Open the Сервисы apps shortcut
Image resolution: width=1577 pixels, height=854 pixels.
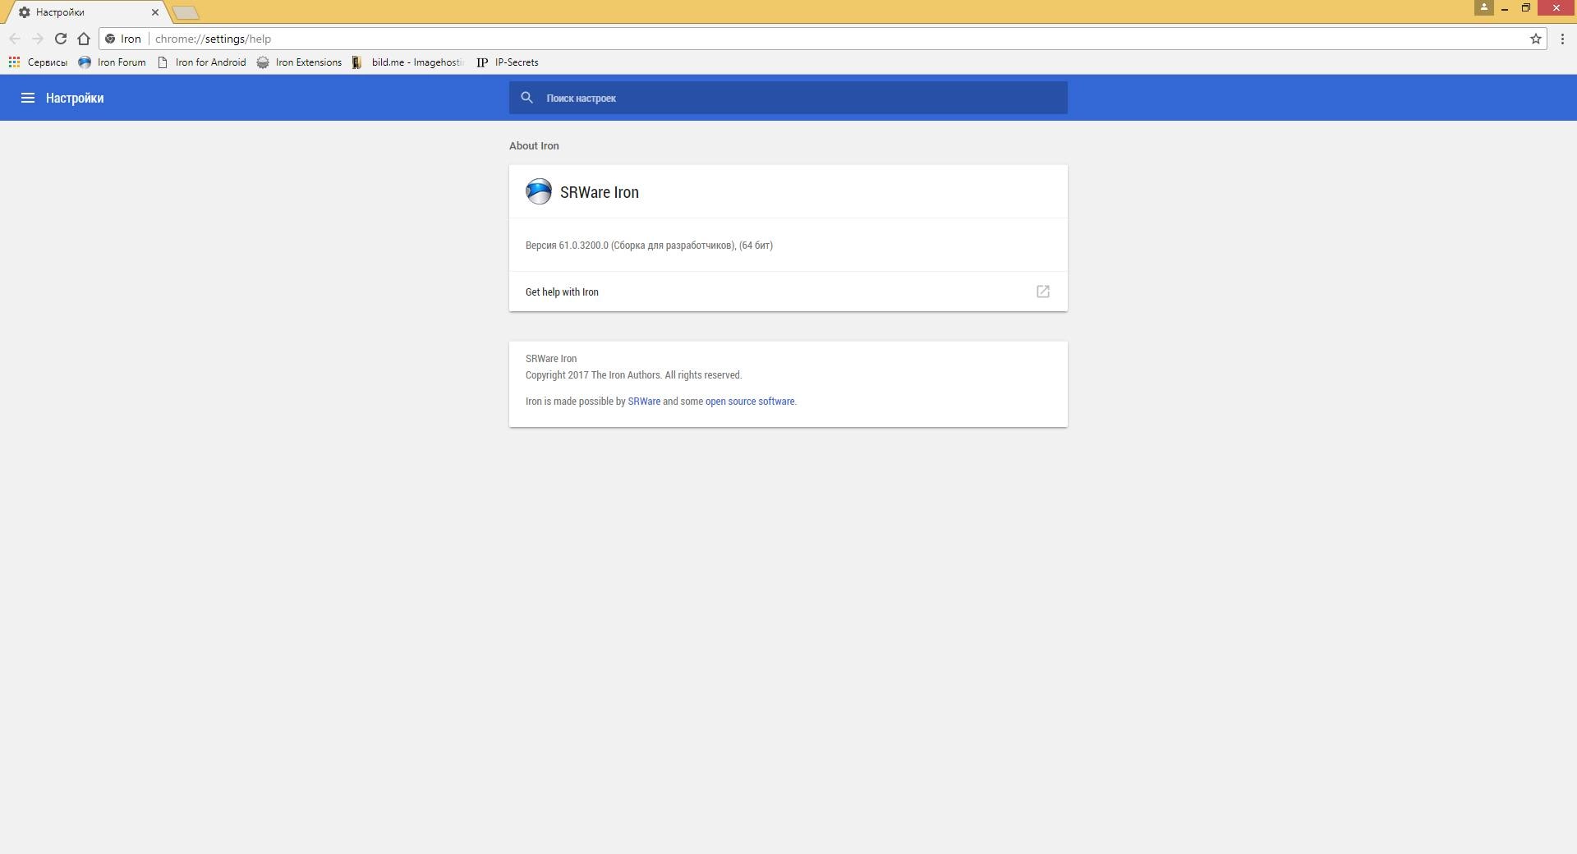click(38, 62)
